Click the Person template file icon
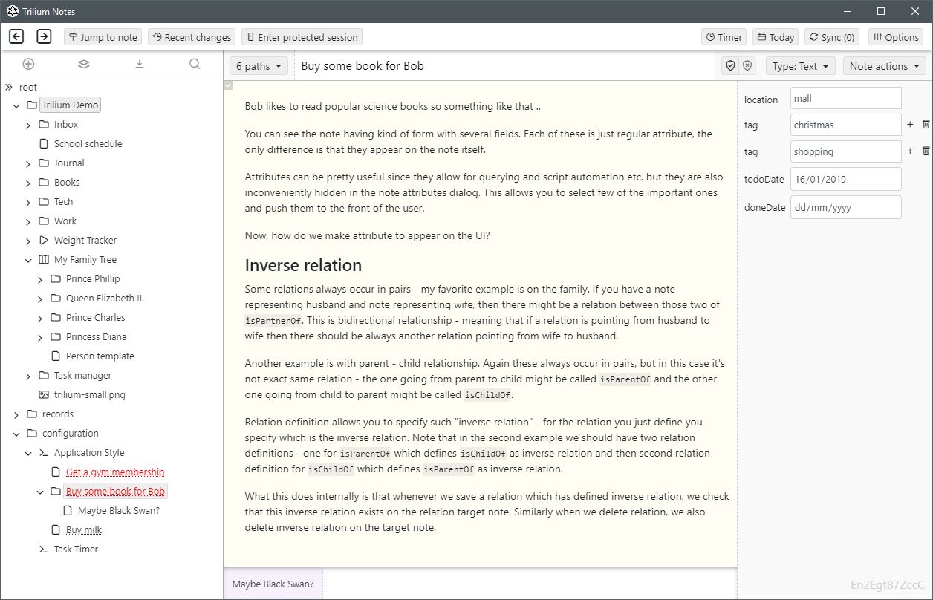 coord(56,356)
